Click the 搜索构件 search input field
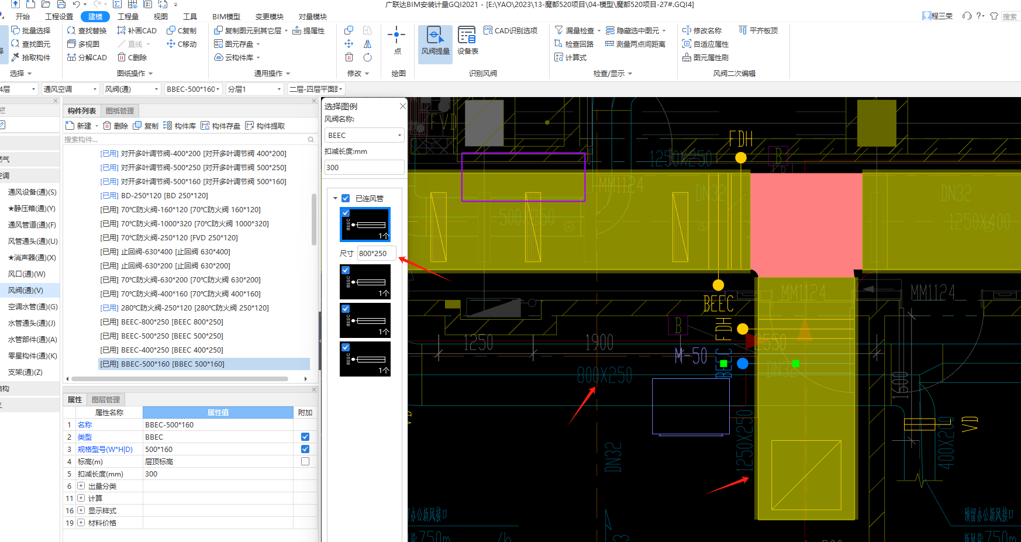 point(189,139)
